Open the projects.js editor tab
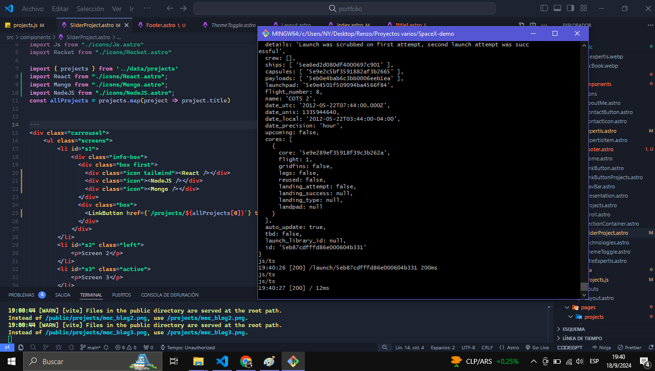Screen dimensions: 655x371 pos(25,25)
